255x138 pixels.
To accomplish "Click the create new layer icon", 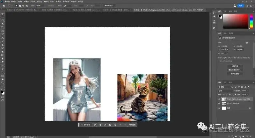I will (247, 136).
